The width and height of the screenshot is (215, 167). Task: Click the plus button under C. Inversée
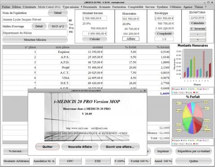coord(198,39)
